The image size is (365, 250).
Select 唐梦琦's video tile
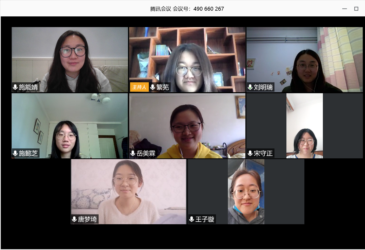(129, 192)
